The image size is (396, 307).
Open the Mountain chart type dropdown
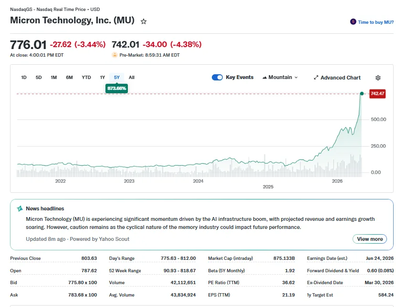click(x=280, y=77)
